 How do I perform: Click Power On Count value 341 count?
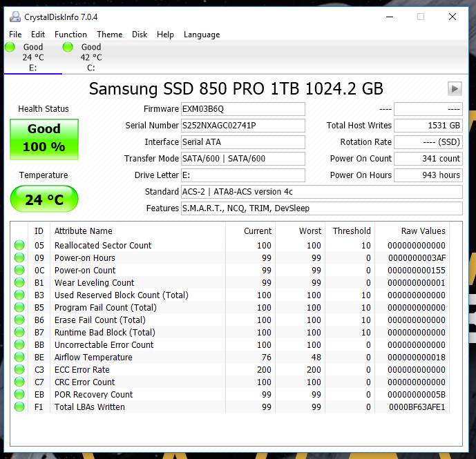[x=428, y=159]
